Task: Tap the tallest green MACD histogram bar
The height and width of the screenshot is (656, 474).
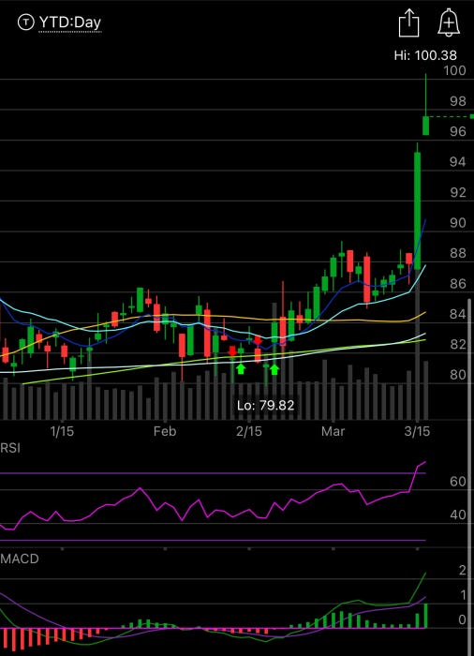Action: [x=425, y=616]
